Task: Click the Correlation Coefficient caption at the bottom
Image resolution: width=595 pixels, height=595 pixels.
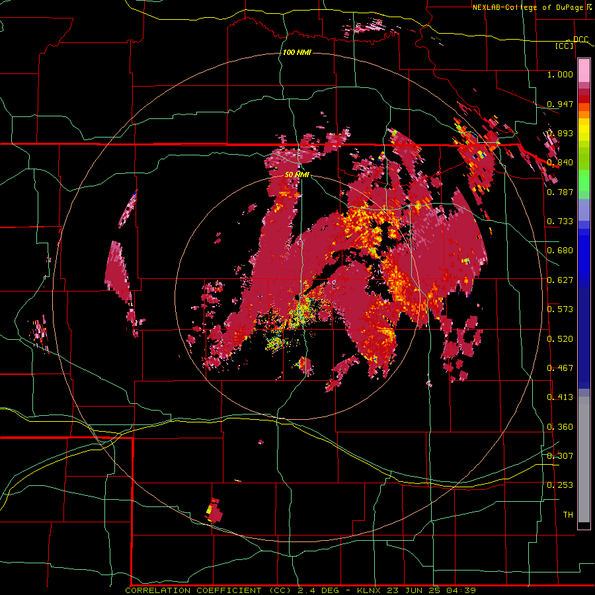Action: [300, 590]
